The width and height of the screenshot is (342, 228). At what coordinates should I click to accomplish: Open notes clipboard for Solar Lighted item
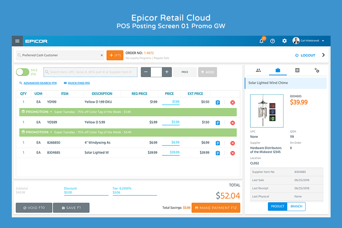pyautogui.click(x=218, y=153)
